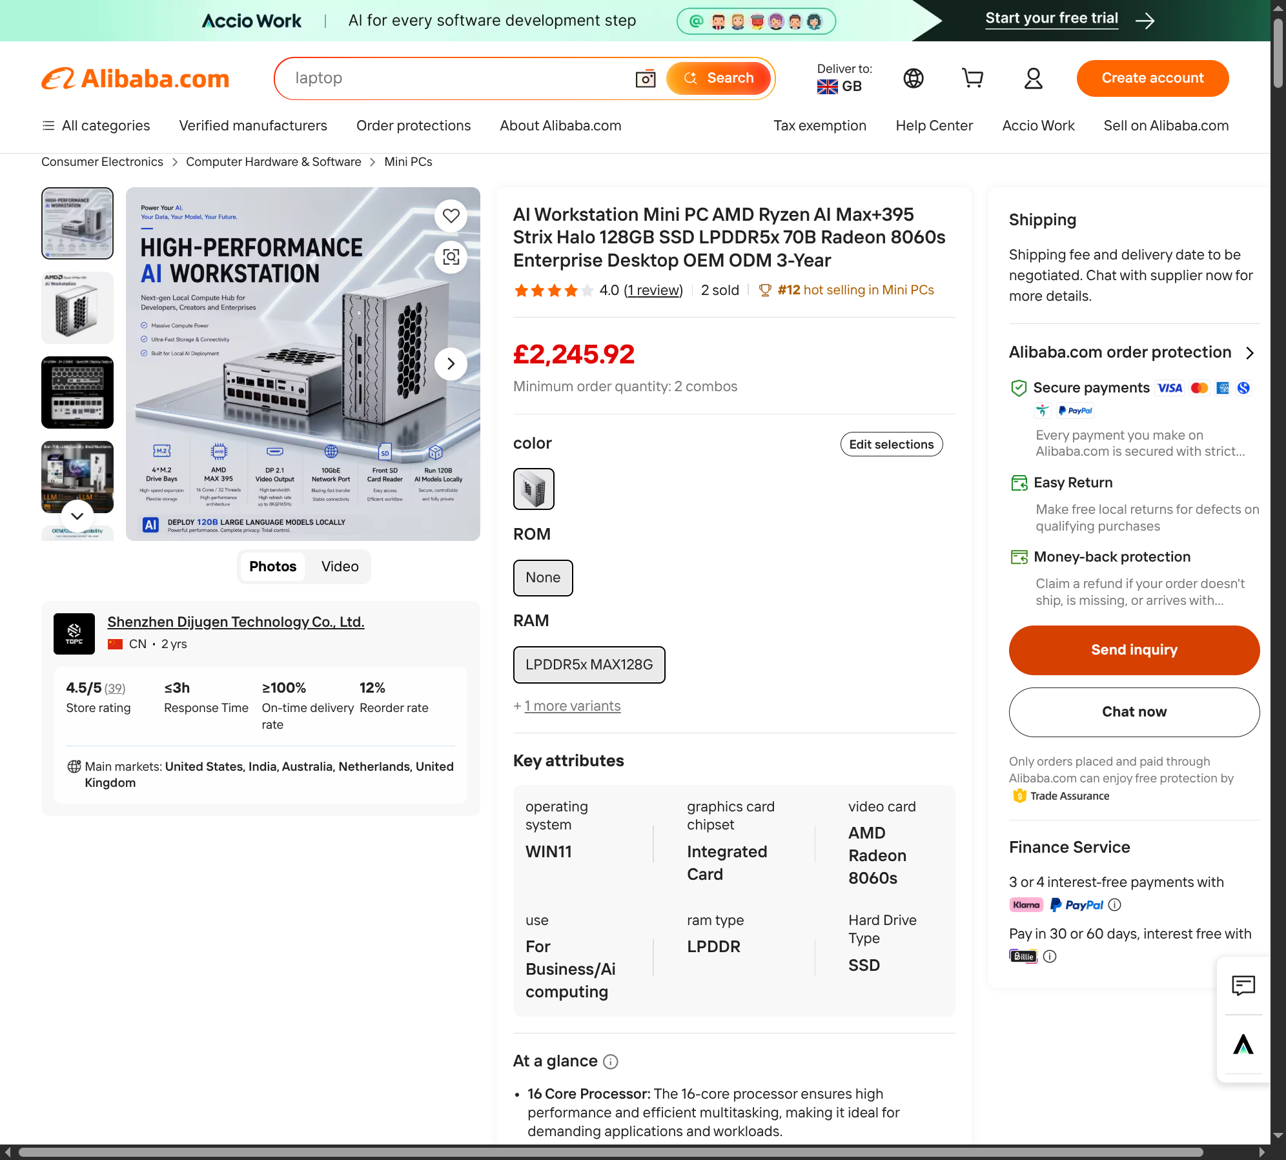Open the Help Center link
This screenshot has height=1160, width=1286.
[934, 126]
